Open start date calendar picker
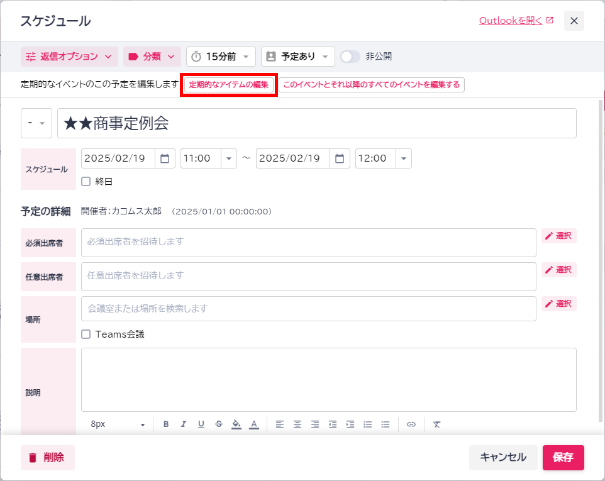Image resolution: width=605 pixels, height=481 pixels. (x=165, y=158)
